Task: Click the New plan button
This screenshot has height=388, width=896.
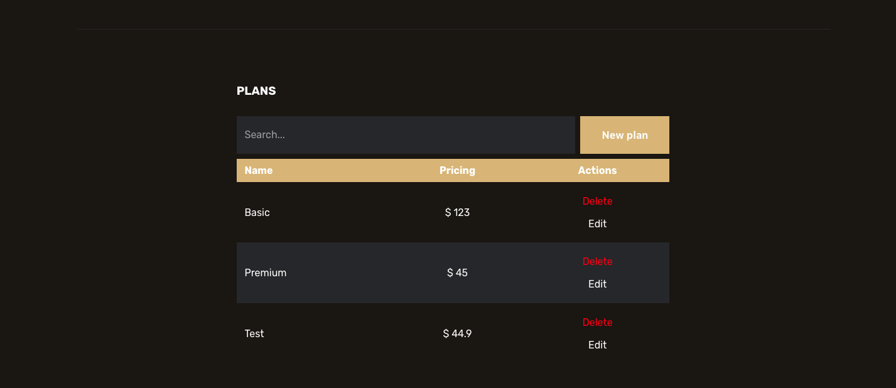Action: click(x=624, y=135)
